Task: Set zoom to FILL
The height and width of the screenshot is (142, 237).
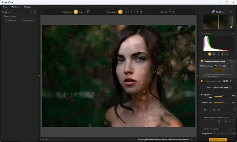Action: pyautogui.click(x=126, y=12)
